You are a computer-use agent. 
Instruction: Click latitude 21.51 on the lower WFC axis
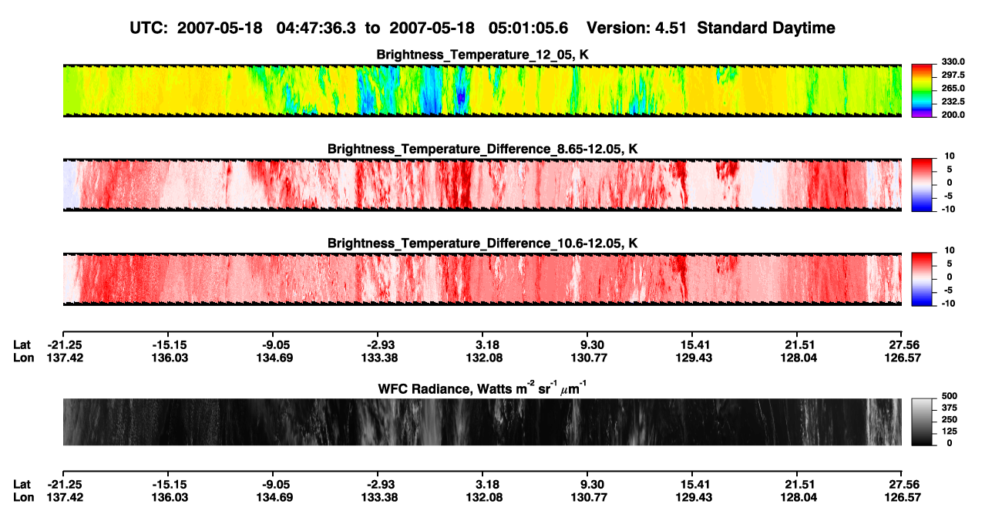(x=797, y=485)
